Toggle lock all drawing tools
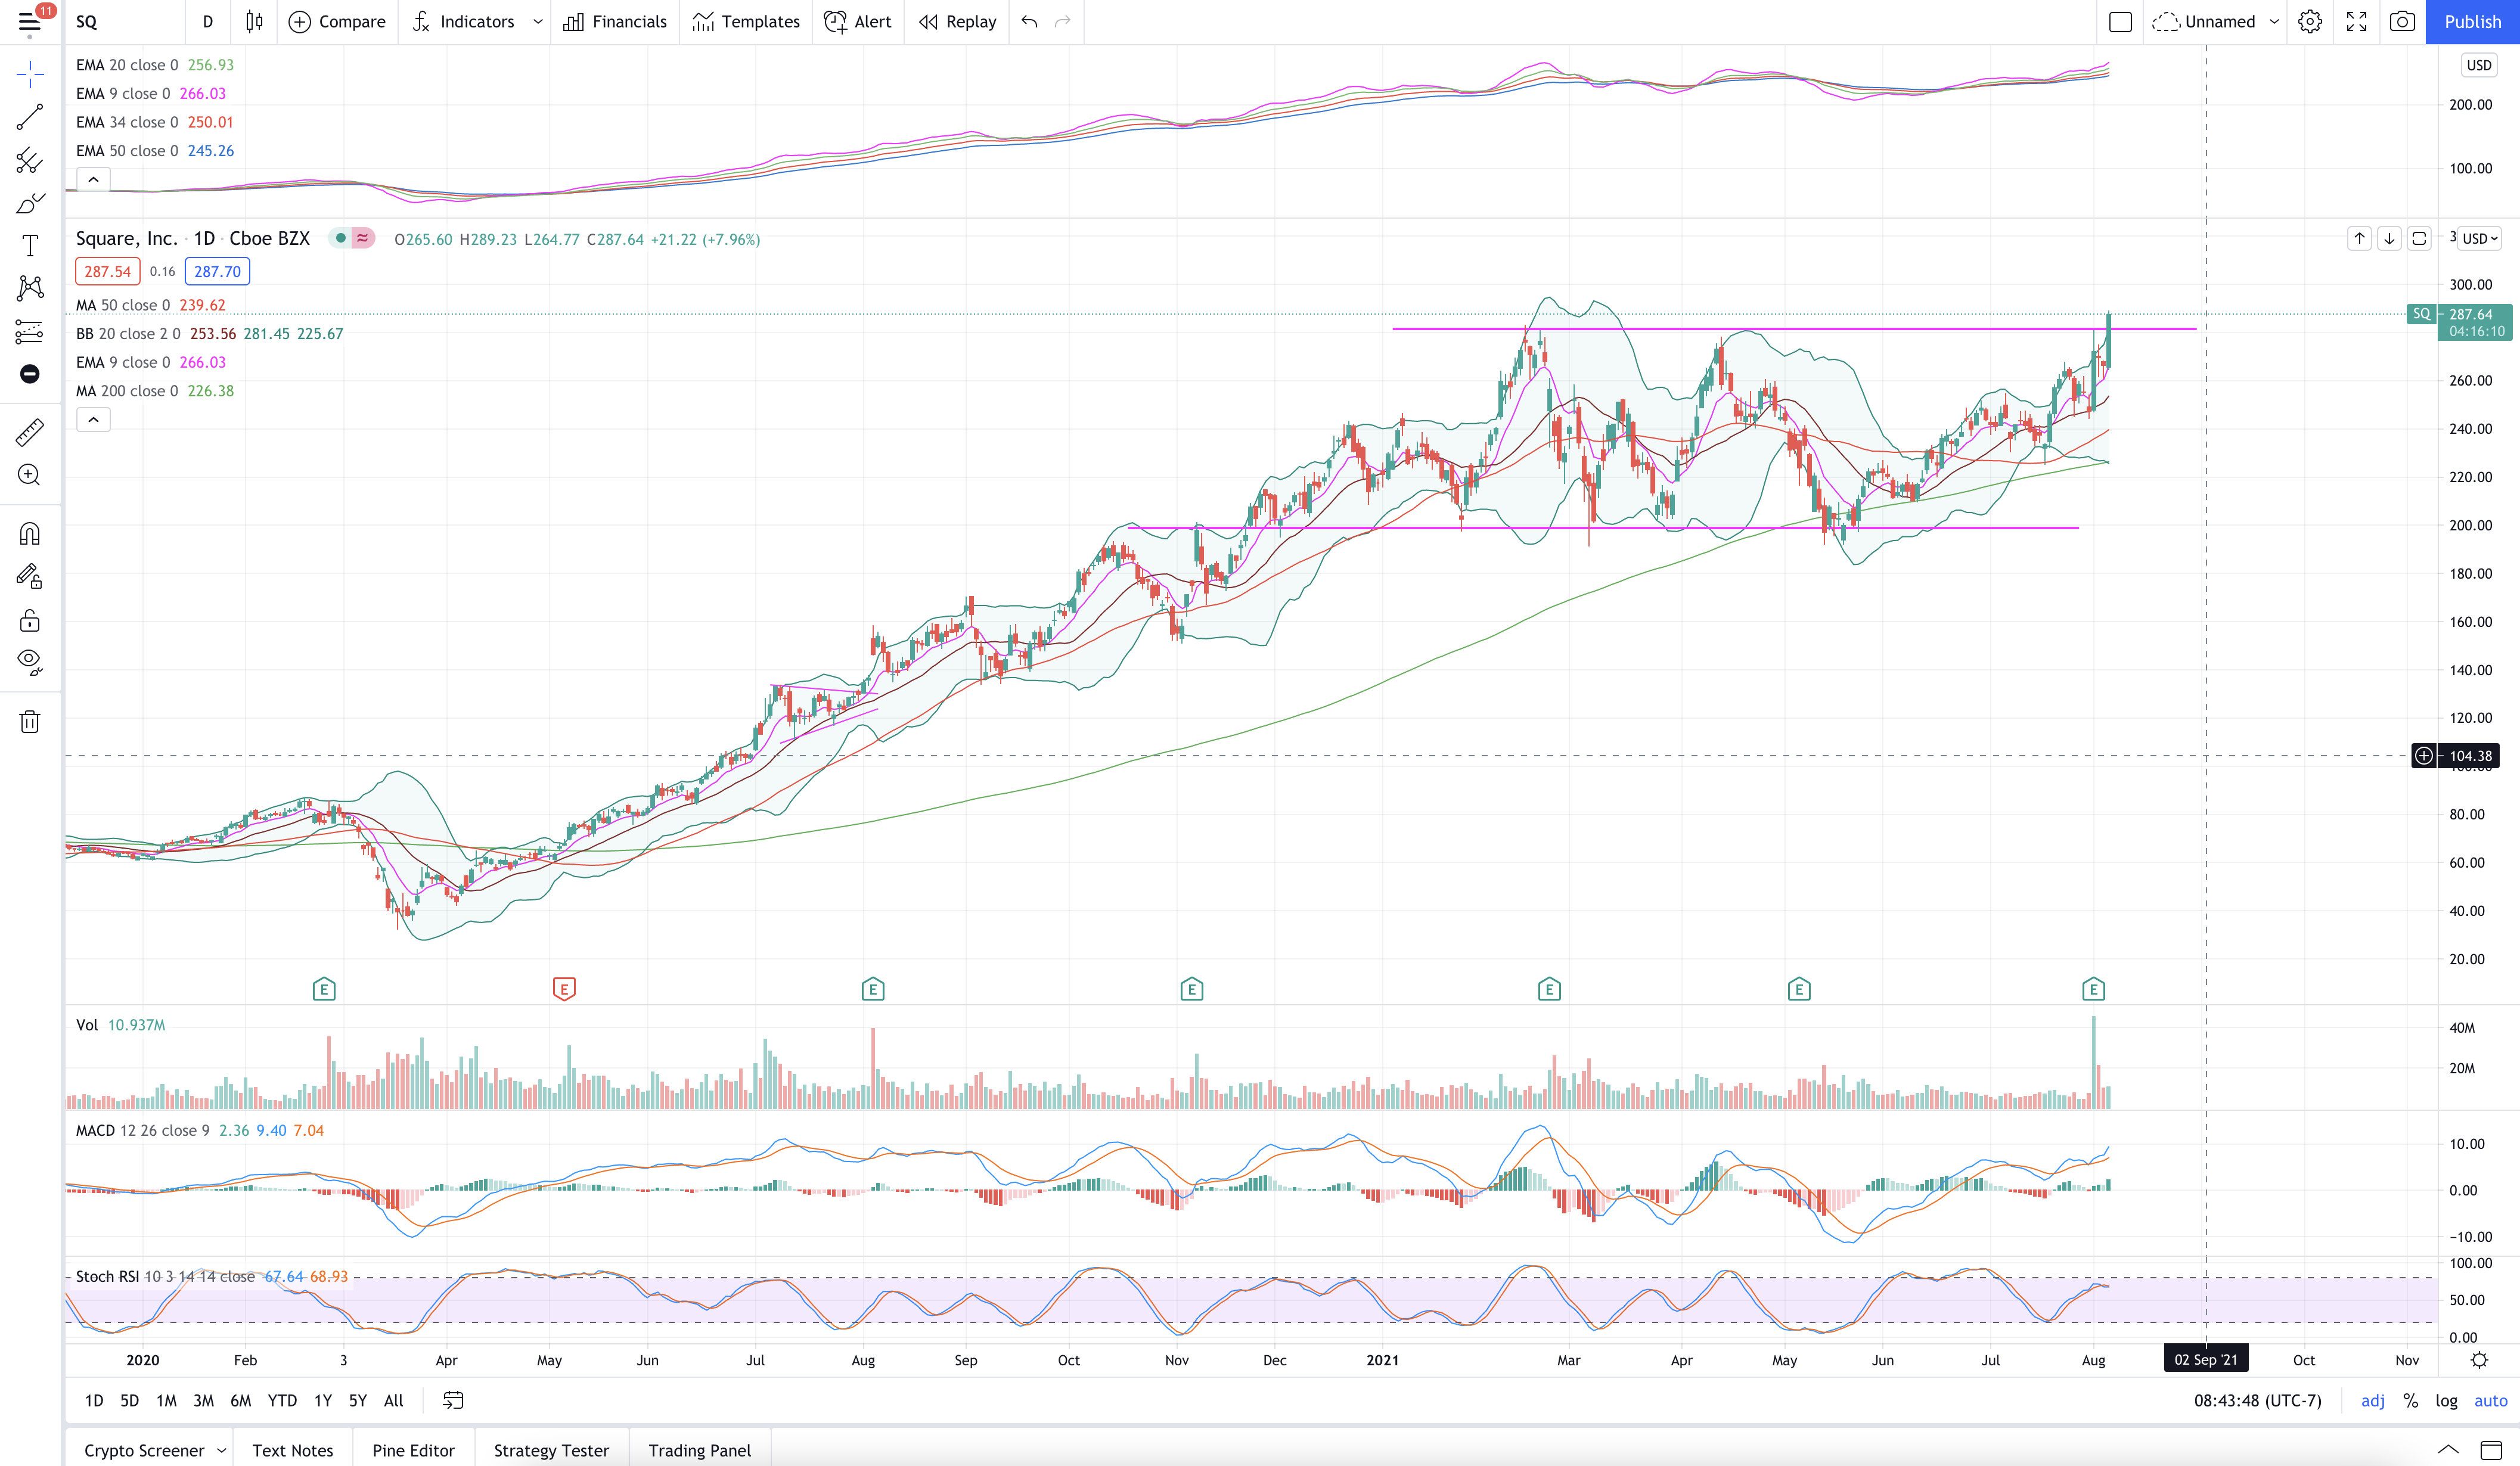This screenshot has width=2520, height=1466. (x=30, y=620)
